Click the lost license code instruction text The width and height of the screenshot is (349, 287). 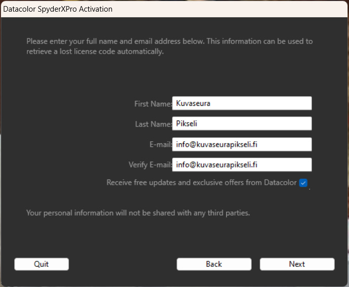point(169,46)
